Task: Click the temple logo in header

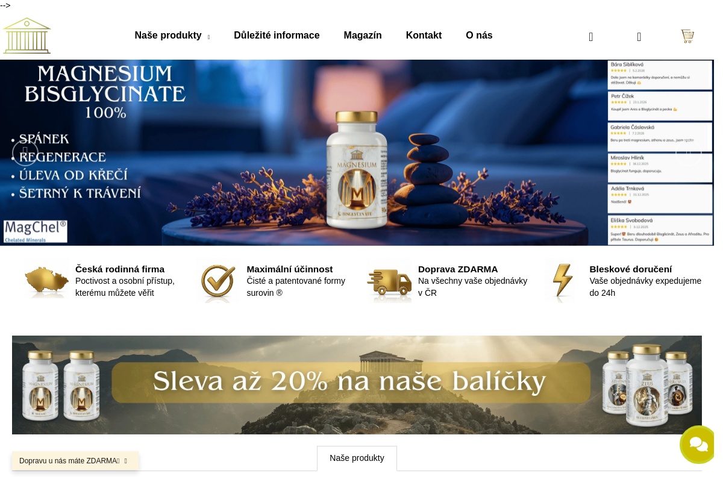Action: click(x=27, y=36)
